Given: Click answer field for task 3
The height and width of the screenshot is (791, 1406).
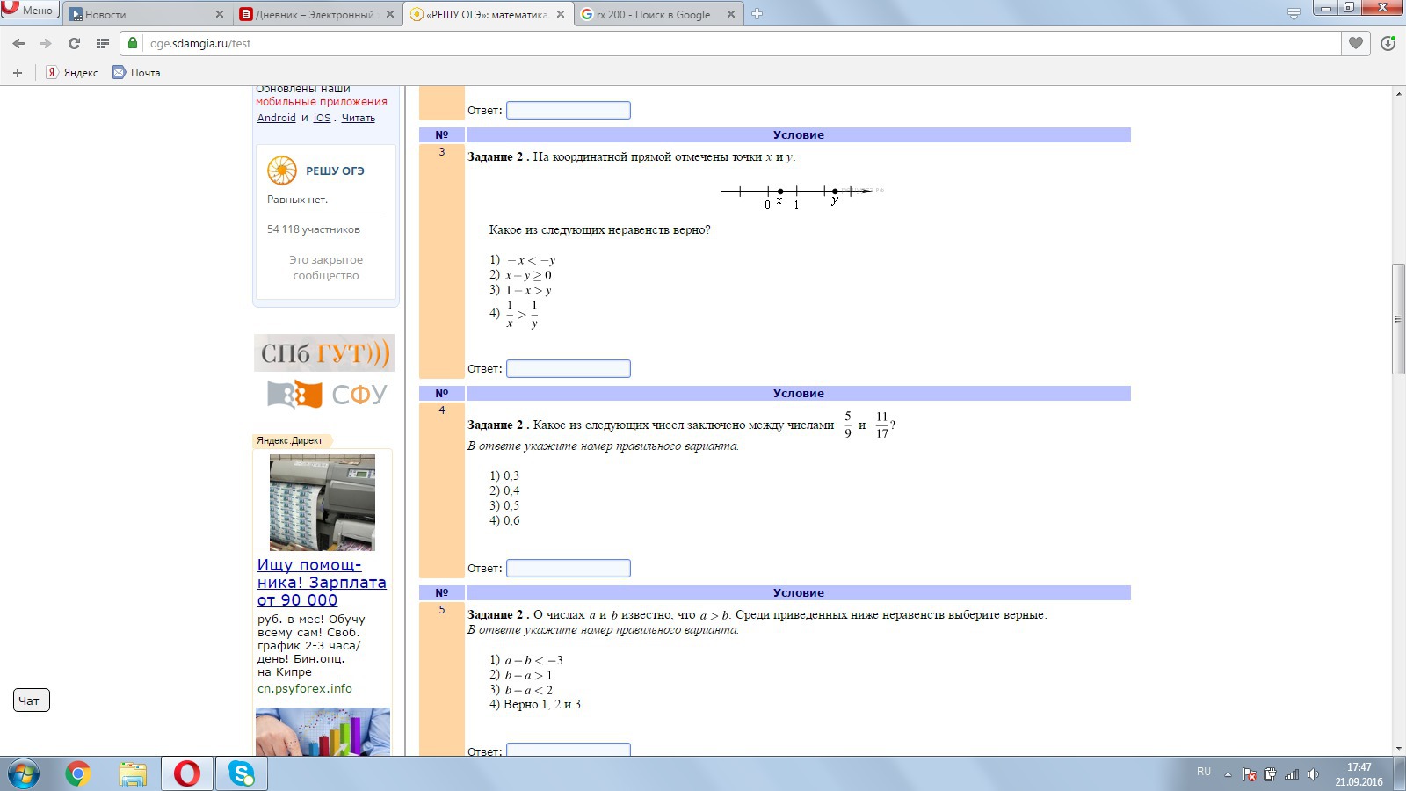Looking at the screenshot, I should (568, 369).
